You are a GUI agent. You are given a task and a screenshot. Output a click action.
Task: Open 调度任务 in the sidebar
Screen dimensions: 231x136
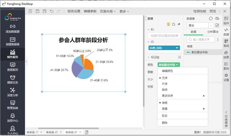[13, 80]
